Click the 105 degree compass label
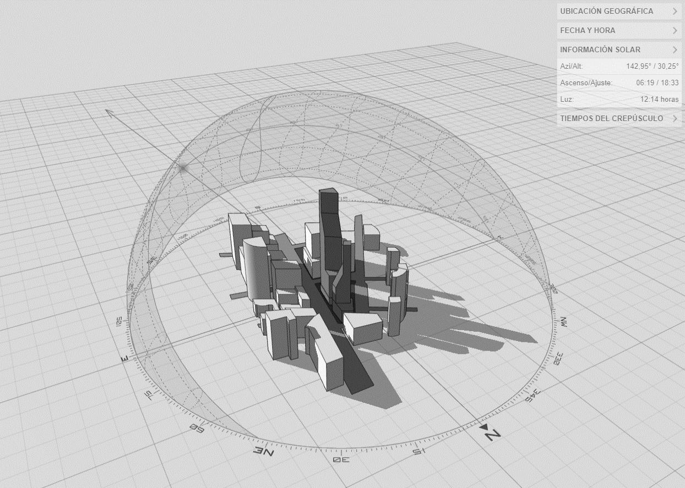The width and height of the screenshot is (685, 488). 119,322
